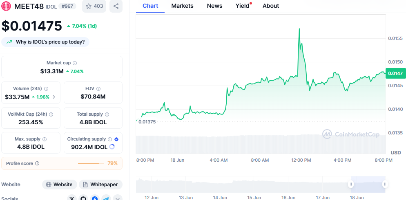Click the right range slider handle
The image size is (406, 200).
point(385,184)
